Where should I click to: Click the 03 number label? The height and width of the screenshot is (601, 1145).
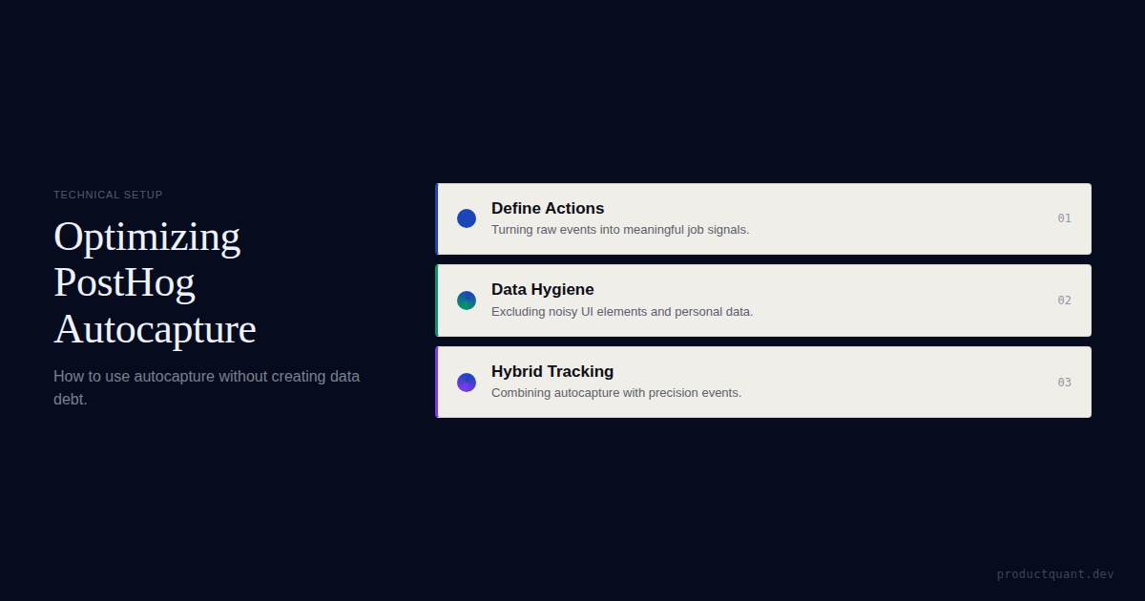1064,383
